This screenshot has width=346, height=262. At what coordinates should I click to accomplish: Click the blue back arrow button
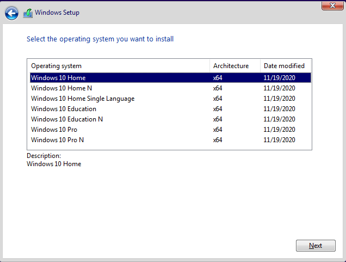click(11, 13)
